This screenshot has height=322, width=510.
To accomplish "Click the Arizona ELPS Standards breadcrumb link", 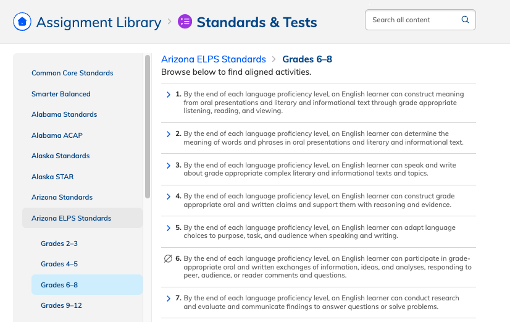I will click(213, 59).
